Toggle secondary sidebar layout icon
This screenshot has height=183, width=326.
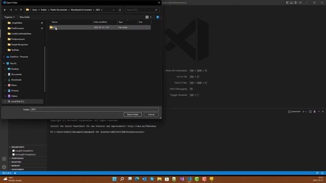[x=295, y=3]
